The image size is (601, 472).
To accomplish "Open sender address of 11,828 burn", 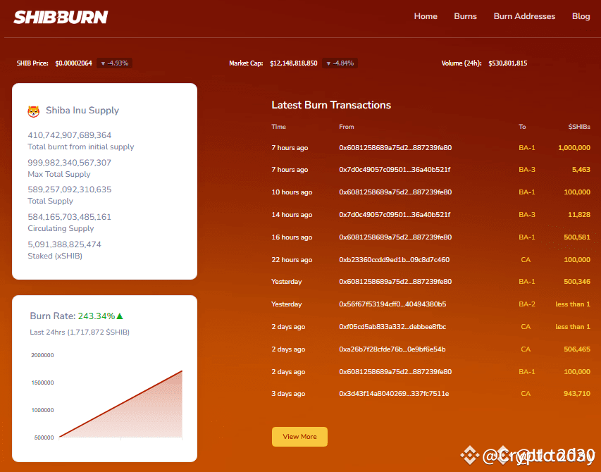I will tap(395, 215).
